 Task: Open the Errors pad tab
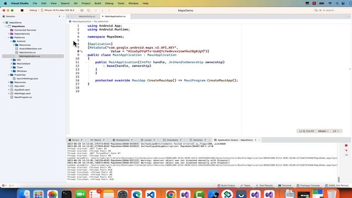click(75, 140)
